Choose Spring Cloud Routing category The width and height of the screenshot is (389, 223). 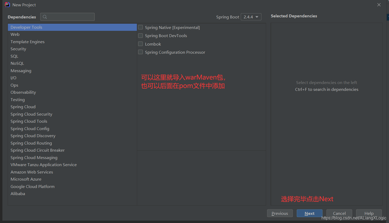[72, 143]
